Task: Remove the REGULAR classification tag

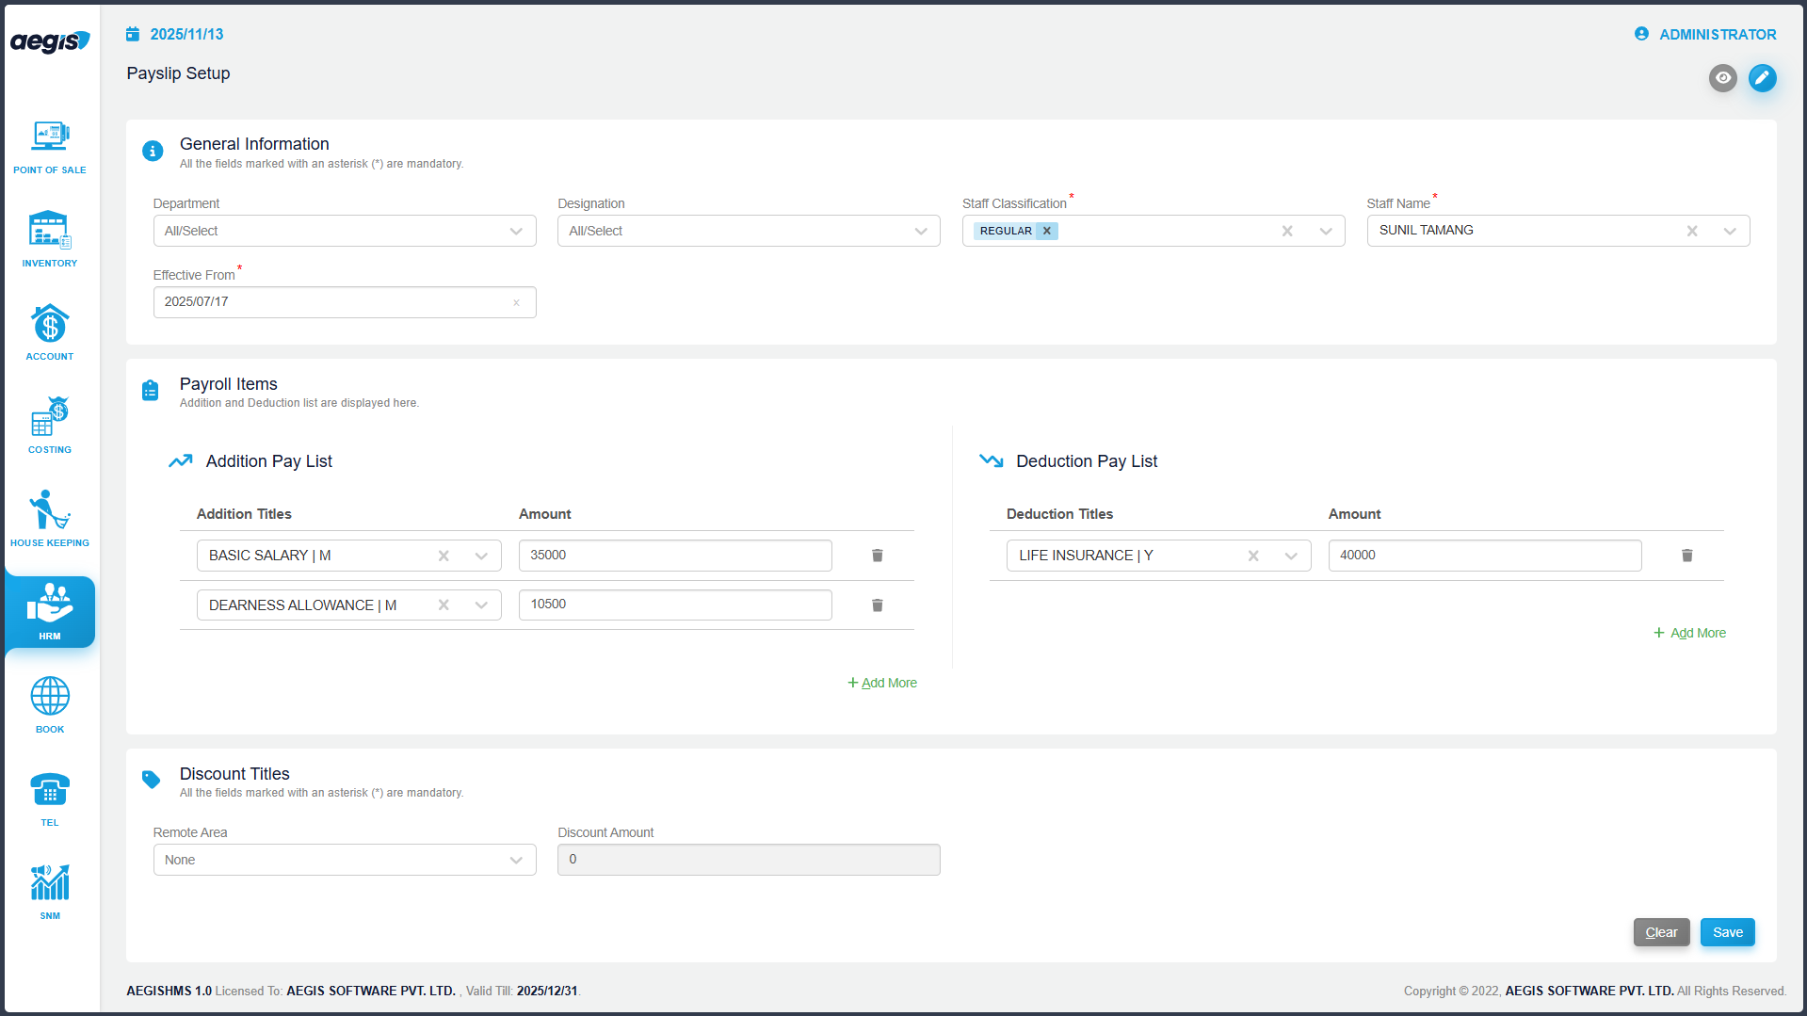Action: [x=1046, y=231]
